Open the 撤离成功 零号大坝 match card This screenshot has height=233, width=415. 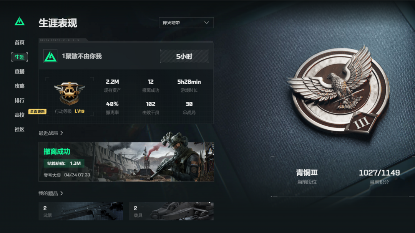[126, 162]
